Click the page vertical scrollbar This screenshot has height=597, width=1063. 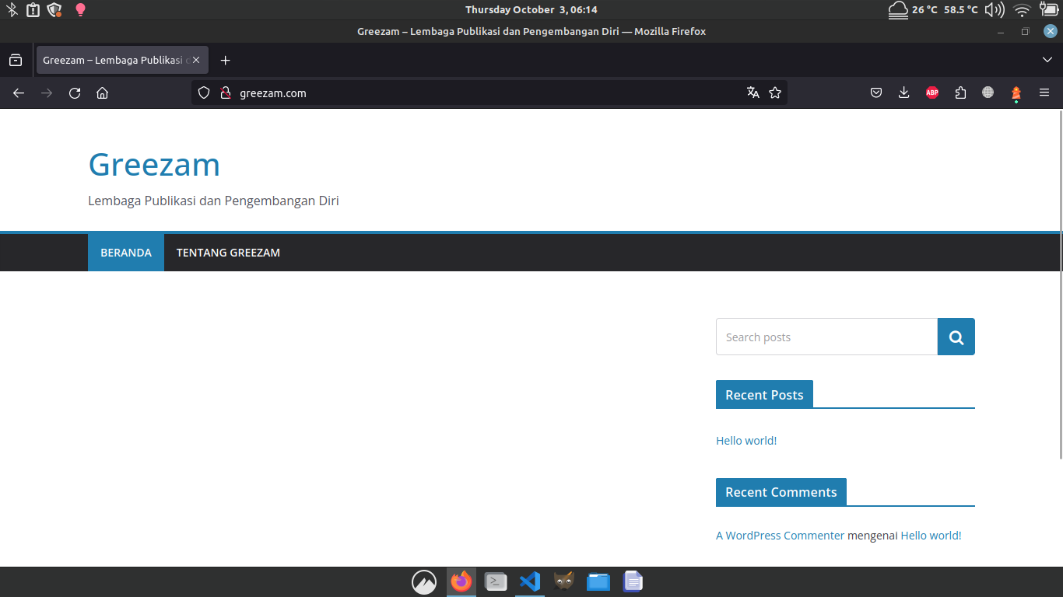pos(1060,285)
